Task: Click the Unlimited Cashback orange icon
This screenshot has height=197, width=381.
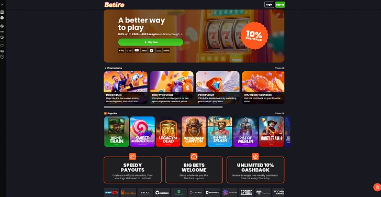Action: (x=255, y=157)
